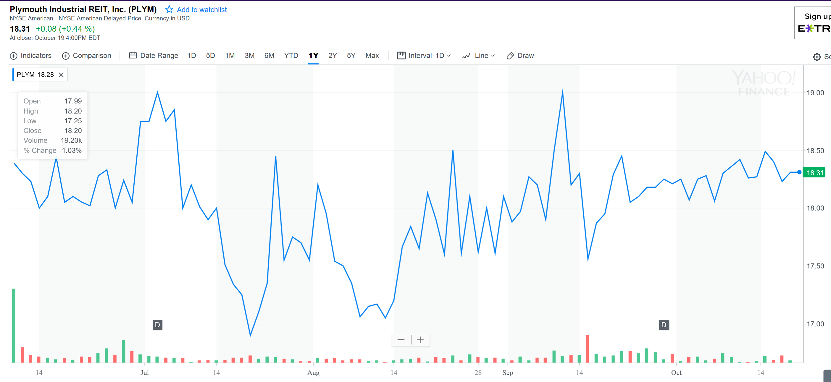Switch to the 5Y range tab
This screenshot has width=831, height=382.
pyautogui.click(x=351, y=56)
